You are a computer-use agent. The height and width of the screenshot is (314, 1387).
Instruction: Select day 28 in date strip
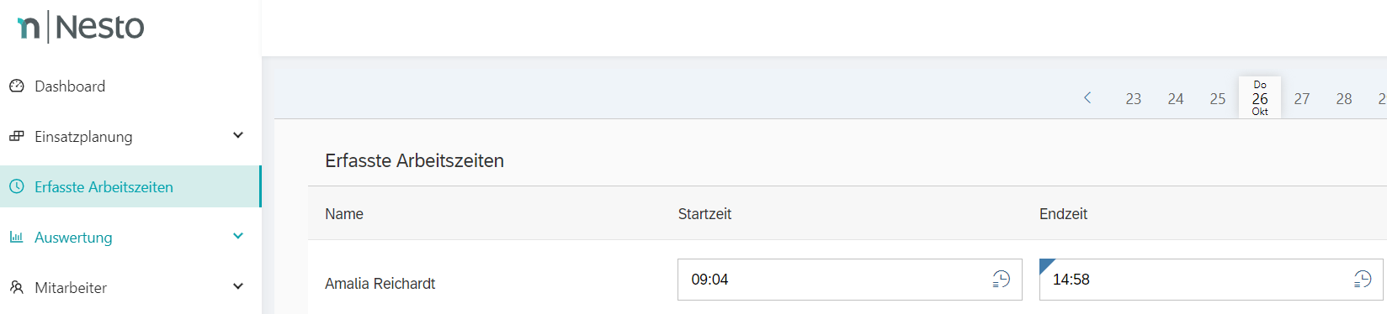click(x=1344, y=98)
